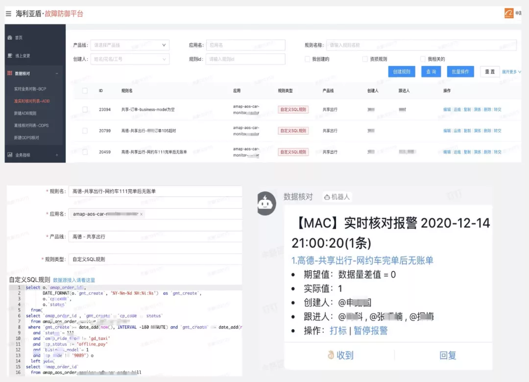The width and height of the screenshot is (529, 382).
Task: Open the 数据源接入请看这里 link
Action: 74,280
